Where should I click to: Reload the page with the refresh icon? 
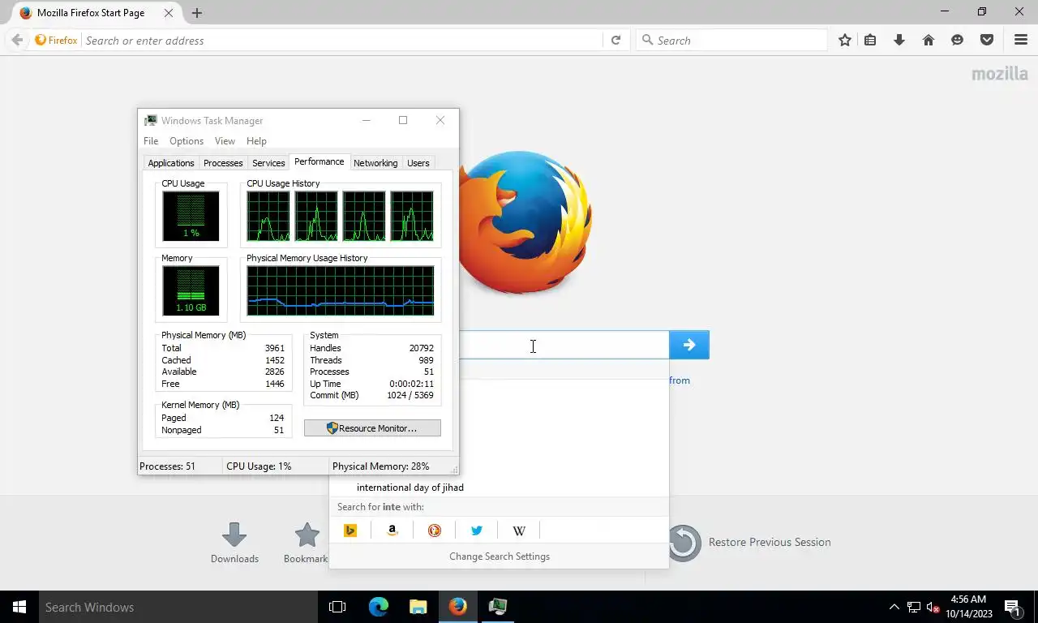(616, 40)
